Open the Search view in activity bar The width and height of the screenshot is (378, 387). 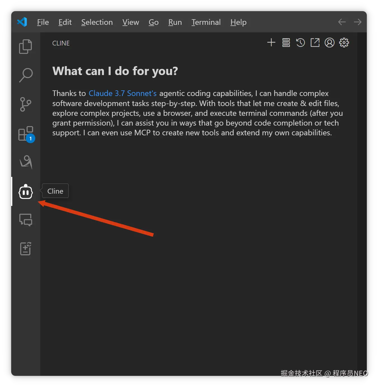26,75
